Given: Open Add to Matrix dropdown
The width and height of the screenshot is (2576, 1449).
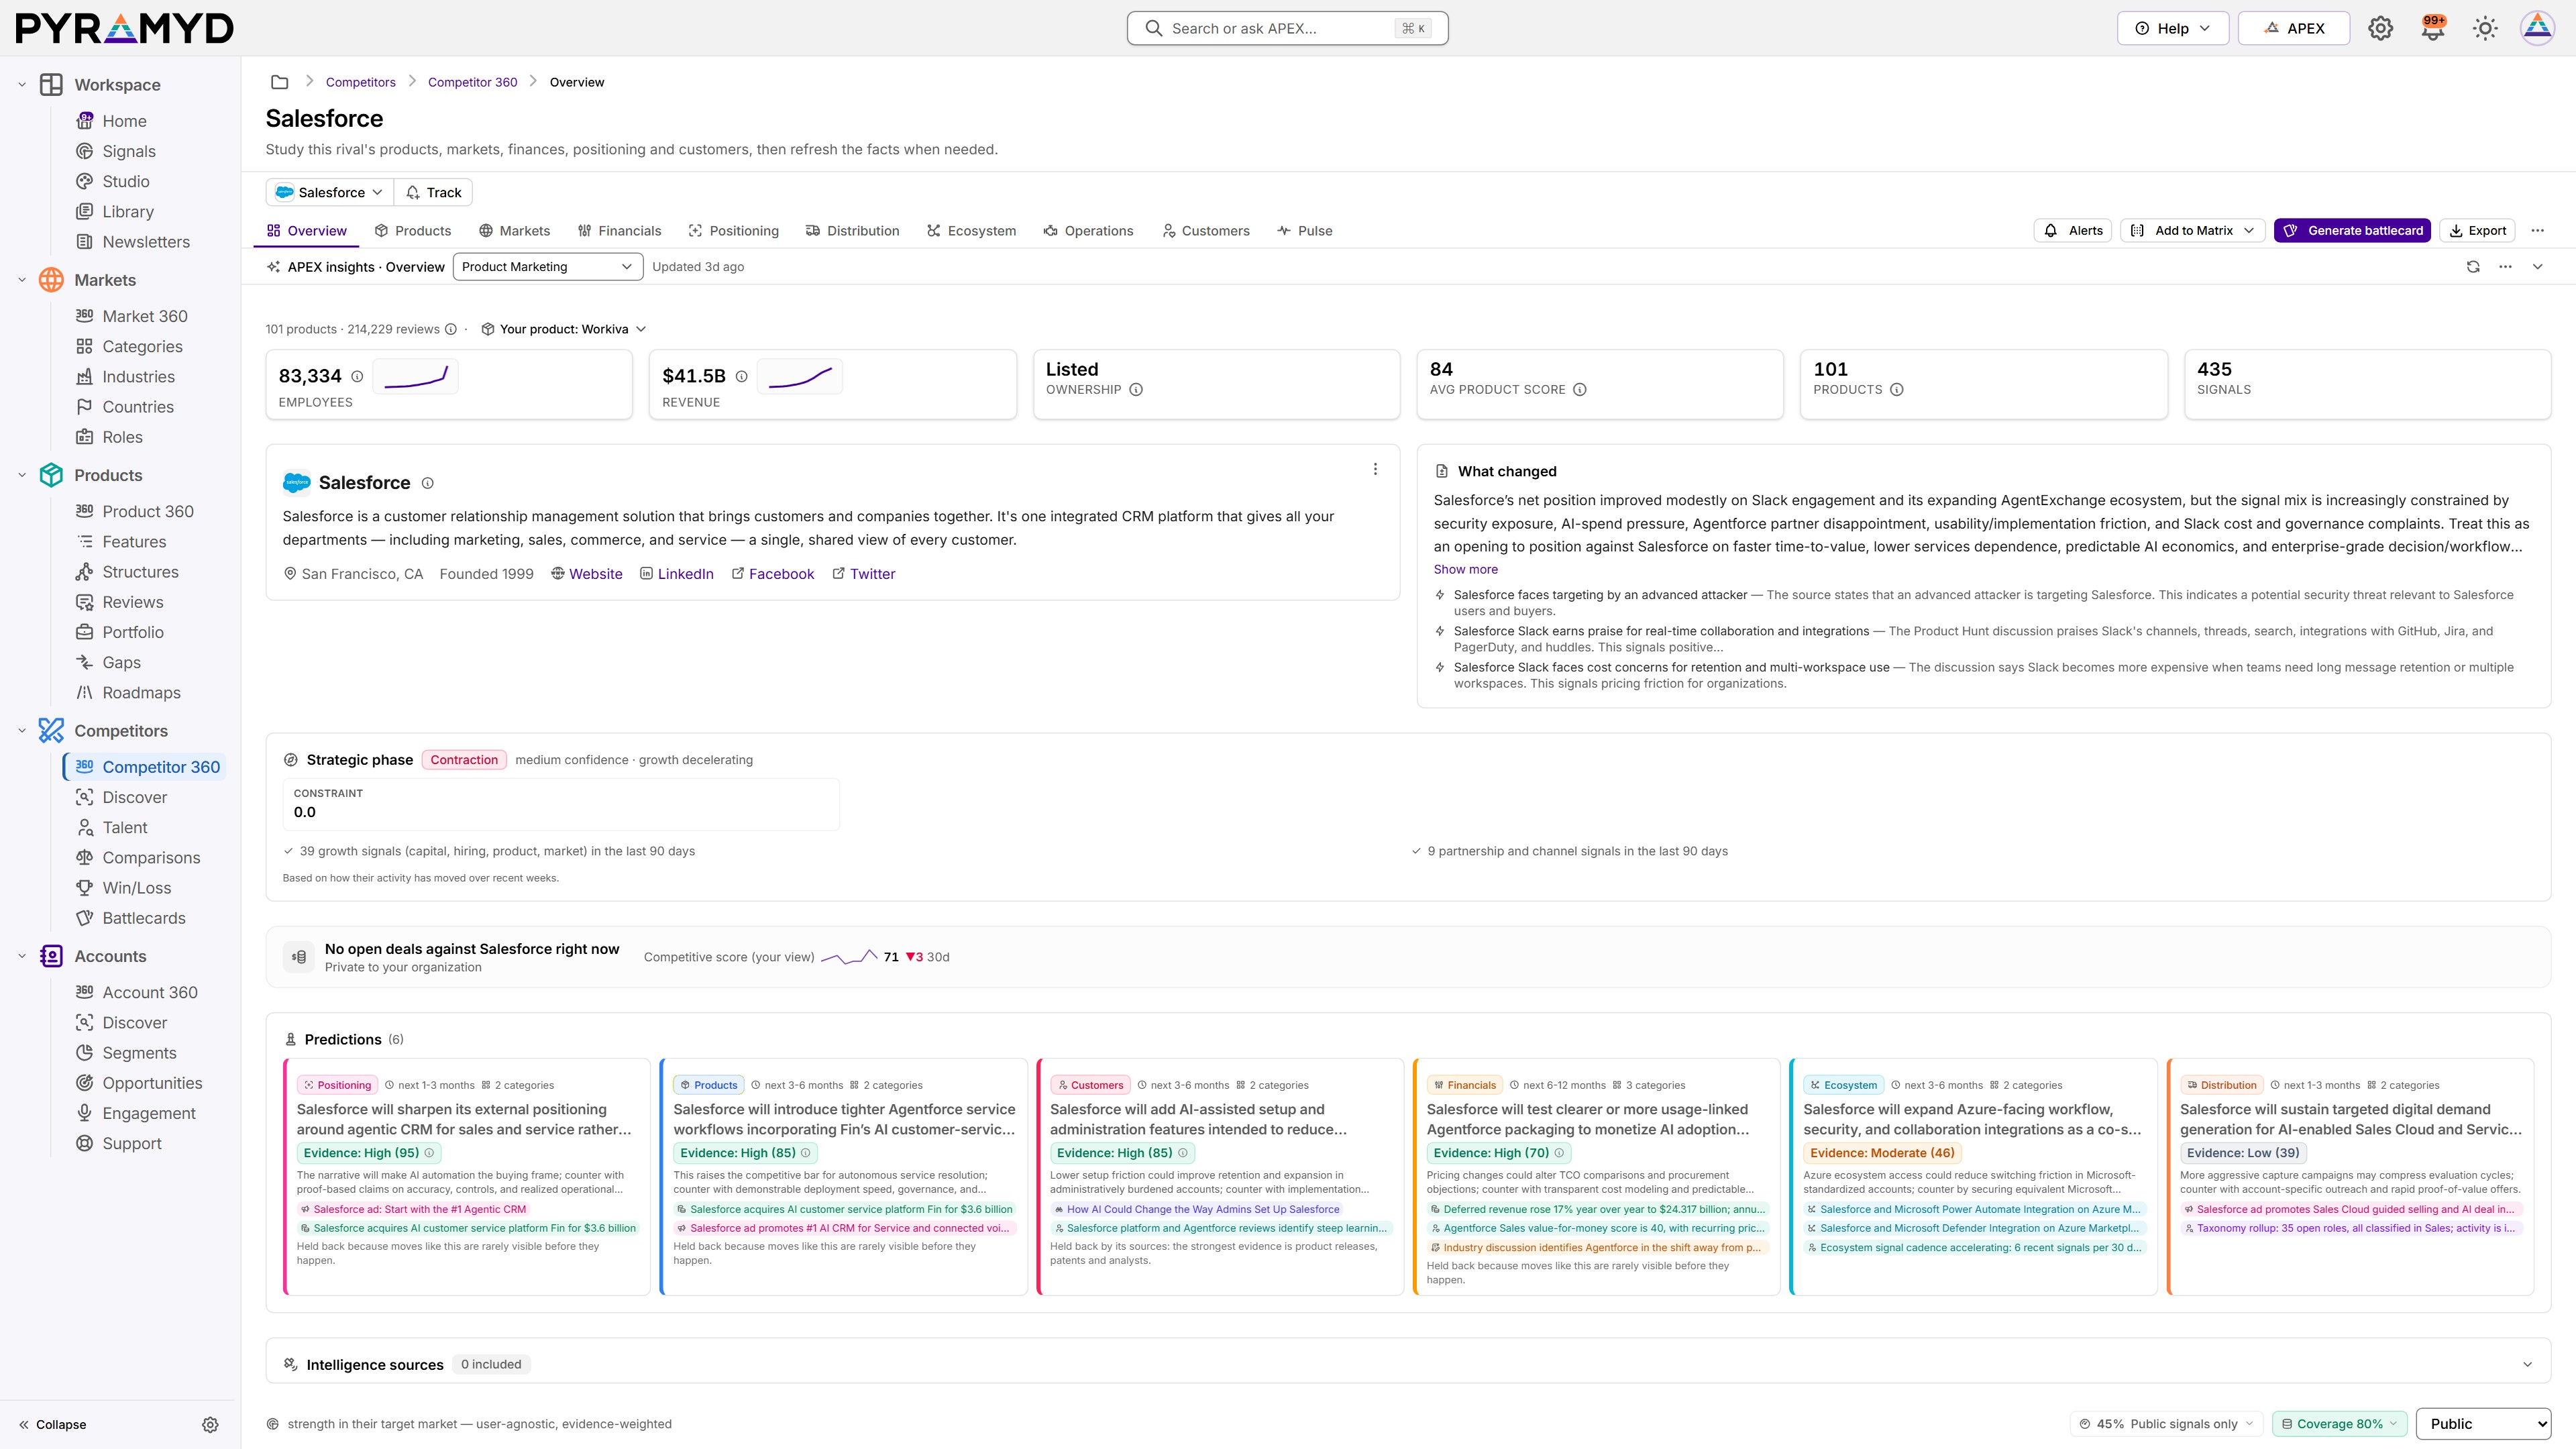Looking at the screenshot, I should (x=2192, y=231).
